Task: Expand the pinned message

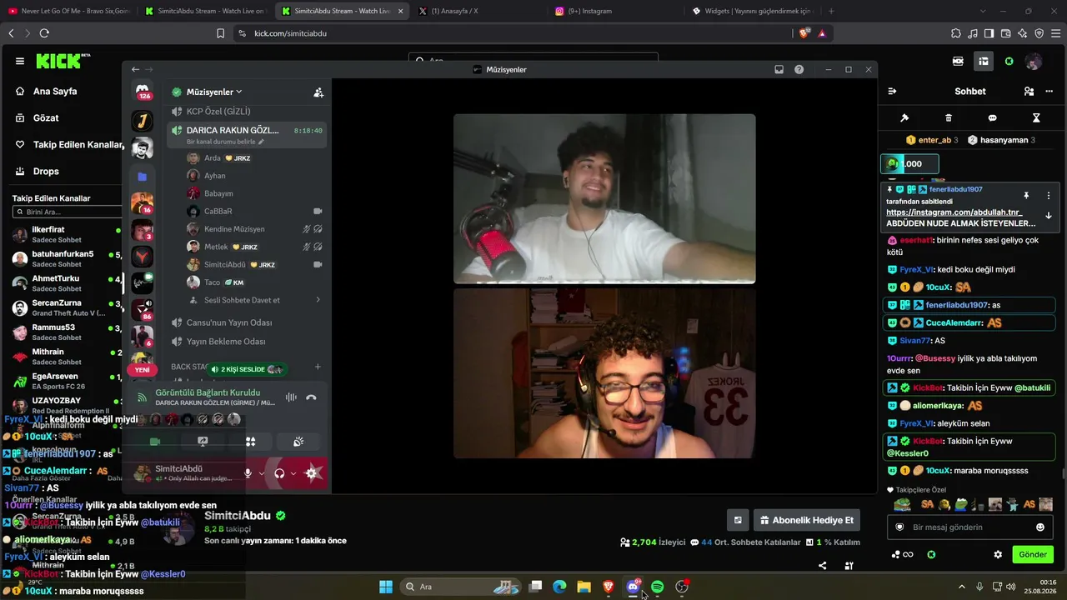Action: click(x=1049, y=216)
